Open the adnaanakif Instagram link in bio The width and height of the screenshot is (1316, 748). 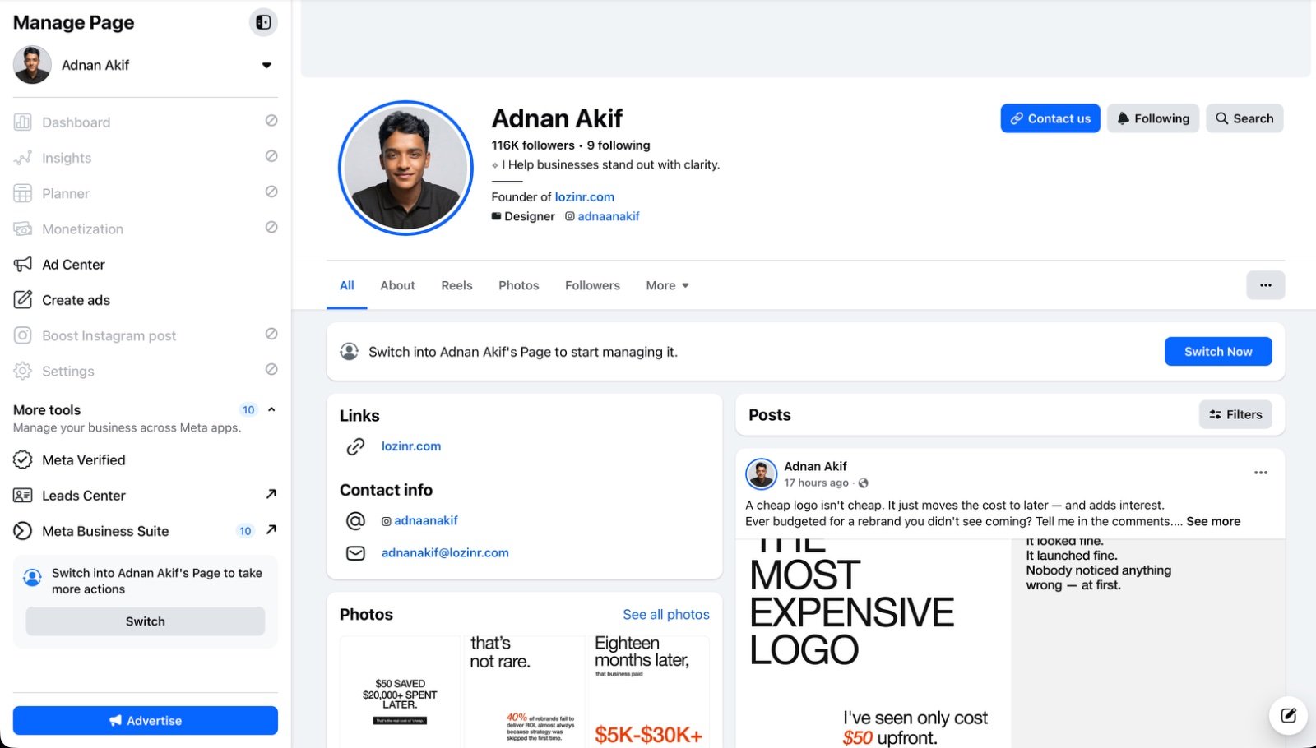coord(609,216)
